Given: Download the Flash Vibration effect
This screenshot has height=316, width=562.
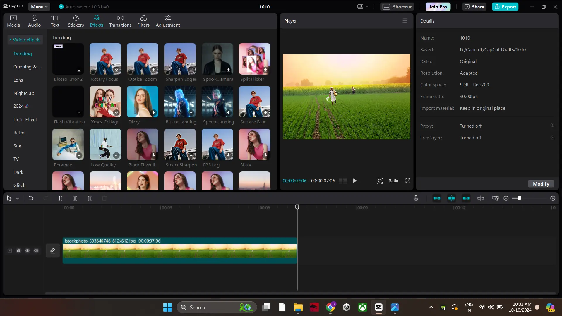Looking at the screenshot, I should click(79, 113).
